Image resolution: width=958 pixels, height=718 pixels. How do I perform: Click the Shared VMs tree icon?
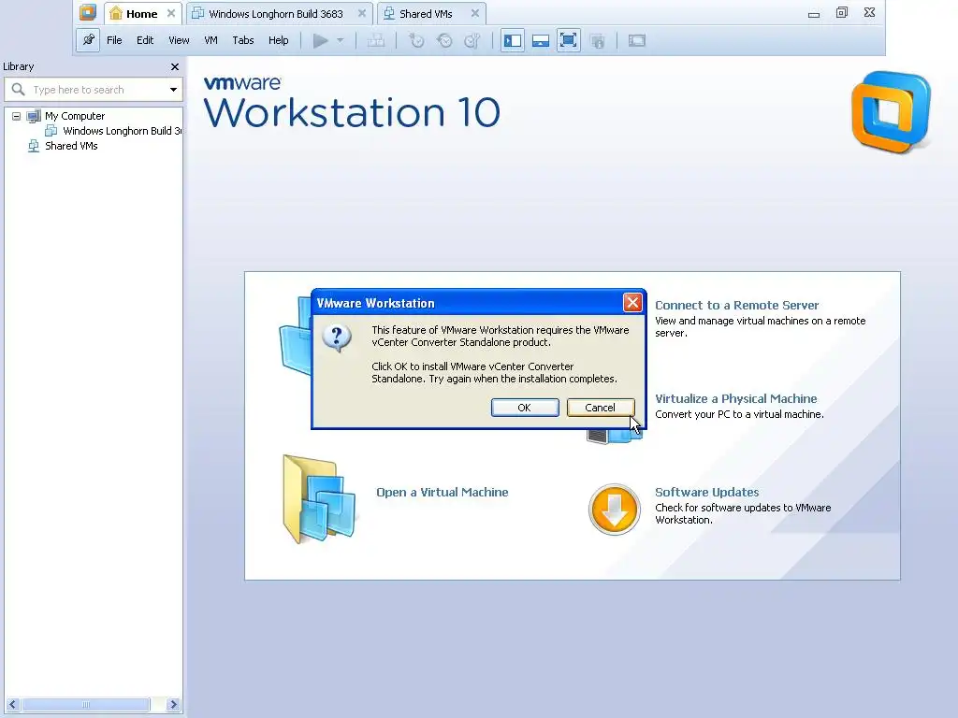pyautogui.click(x=34, y=146)
